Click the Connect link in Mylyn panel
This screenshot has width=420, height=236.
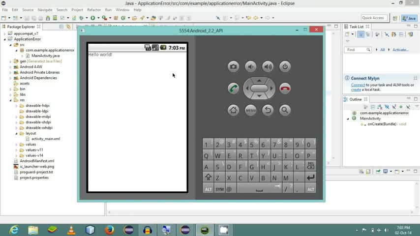tap(358, 85)
